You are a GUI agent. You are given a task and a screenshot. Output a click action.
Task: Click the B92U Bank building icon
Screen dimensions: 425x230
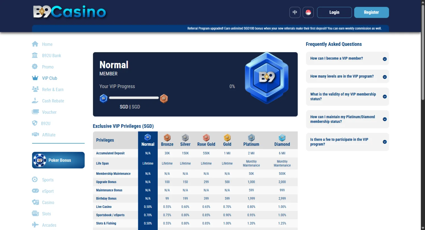[35, 56]
